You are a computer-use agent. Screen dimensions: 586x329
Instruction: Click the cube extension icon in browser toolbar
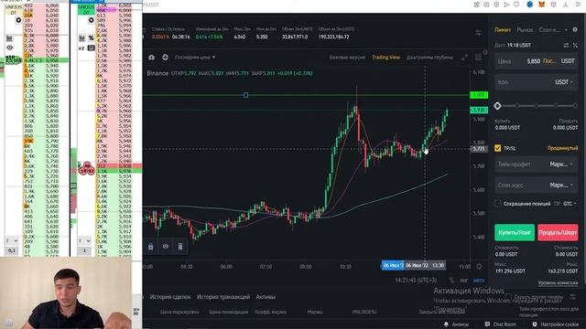553,5
